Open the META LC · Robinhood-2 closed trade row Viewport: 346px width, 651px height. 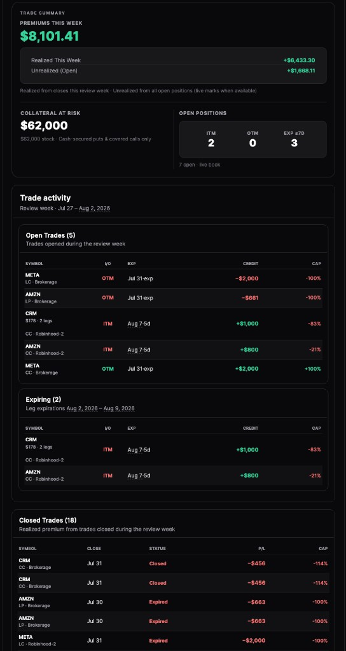coord(173,641)
